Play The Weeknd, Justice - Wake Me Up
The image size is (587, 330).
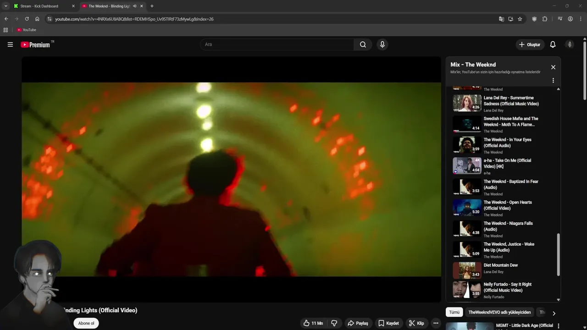coord(503,250)
